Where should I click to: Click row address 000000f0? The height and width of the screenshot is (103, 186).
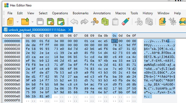(12, 100)
